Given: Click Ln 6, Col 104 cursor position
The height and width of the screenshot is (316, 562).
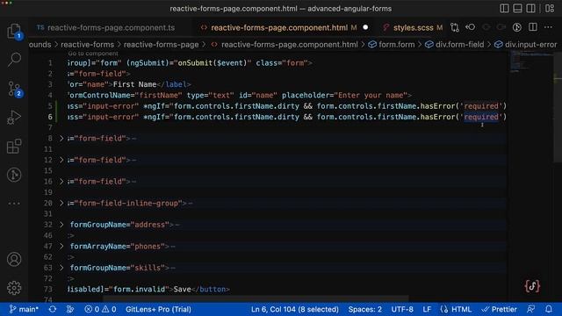Looking at the screenshot, I should [x=295, y=309].
